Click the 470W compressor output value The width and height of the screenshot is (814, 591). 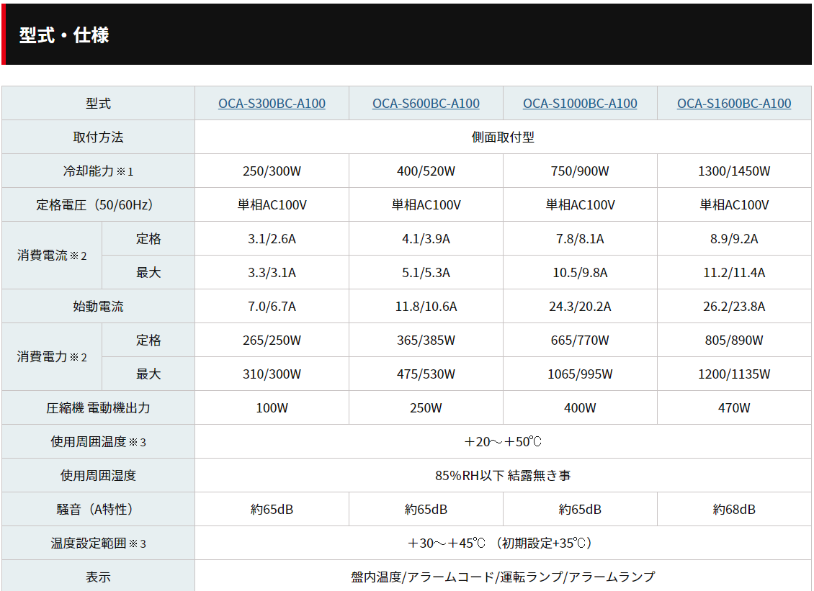click(x=734, y=408)
